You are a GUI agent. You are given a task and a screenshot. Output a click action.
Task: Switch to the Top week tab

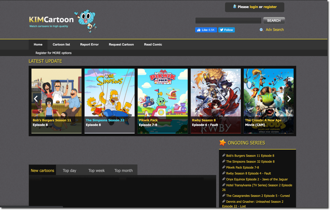97,170
